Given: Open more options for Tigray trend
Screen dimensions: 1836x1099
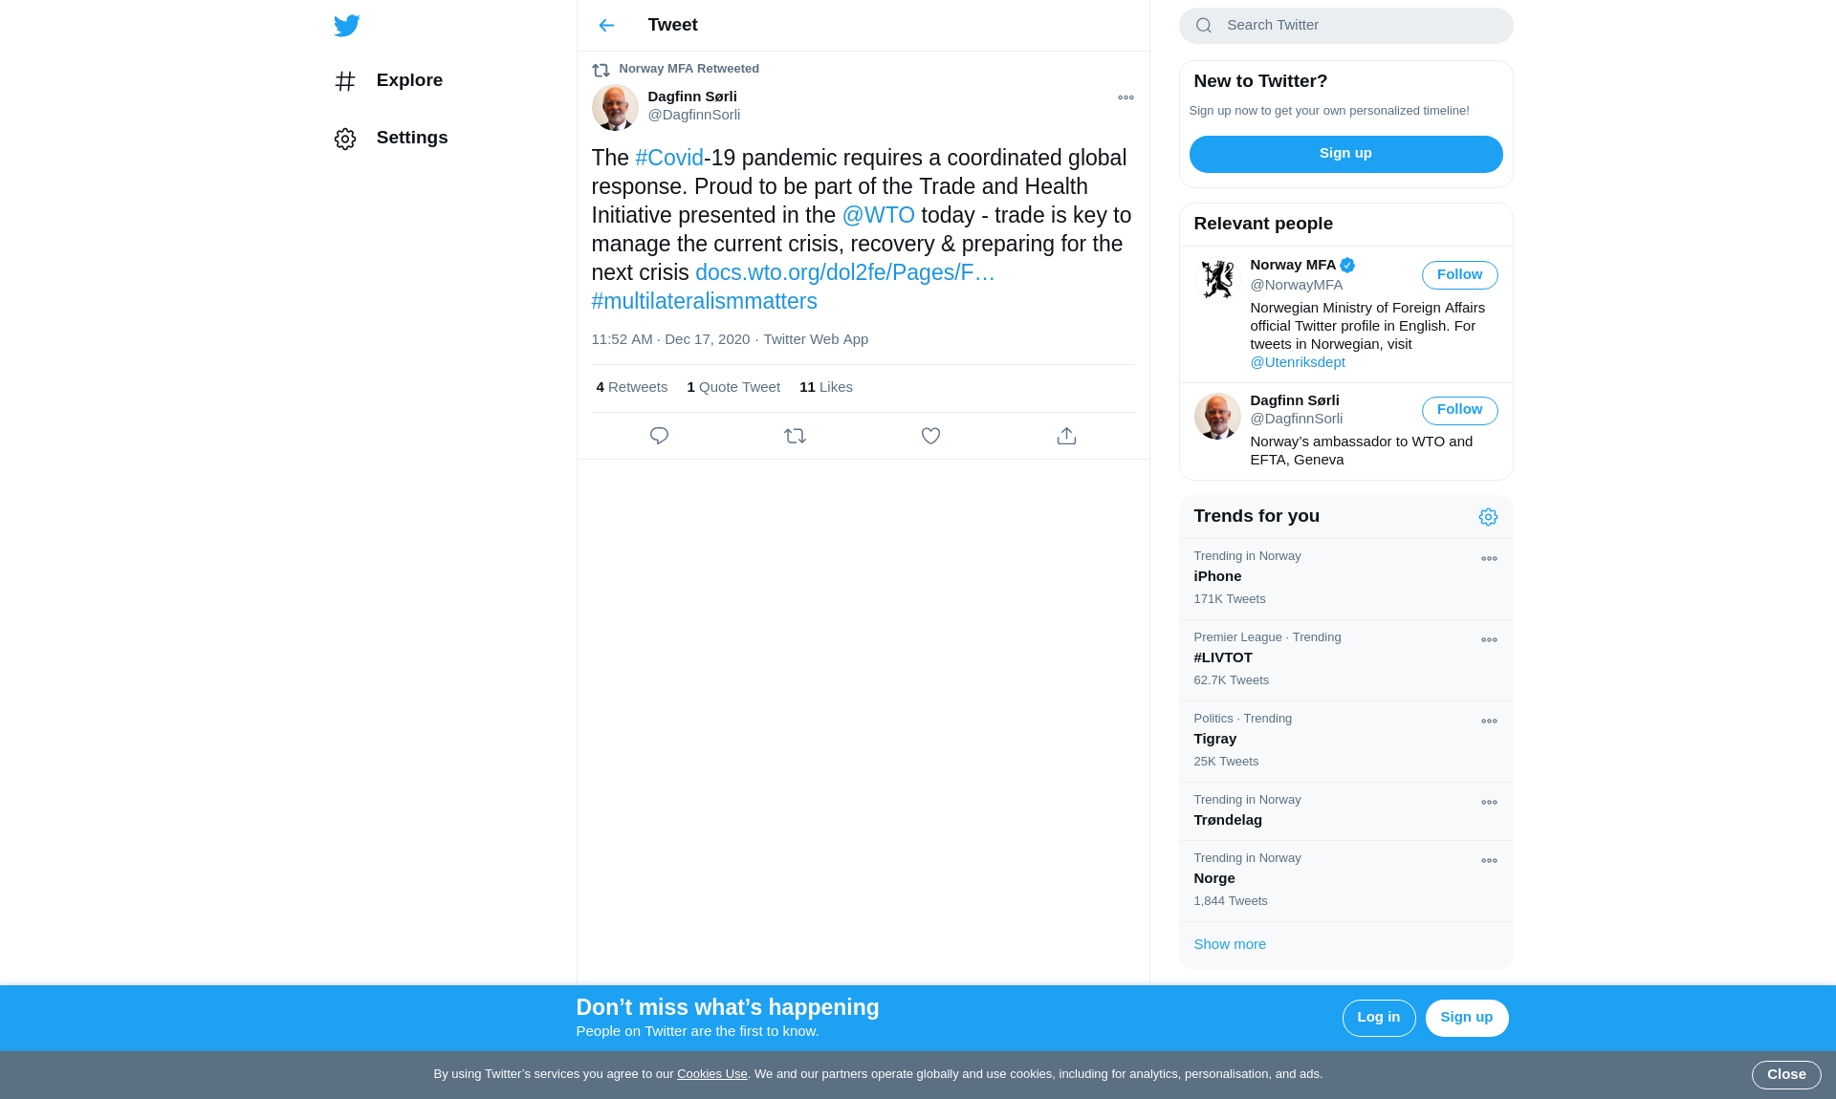Looking at the screenshot, I should pyautogui.click(x=1489, y=722).
